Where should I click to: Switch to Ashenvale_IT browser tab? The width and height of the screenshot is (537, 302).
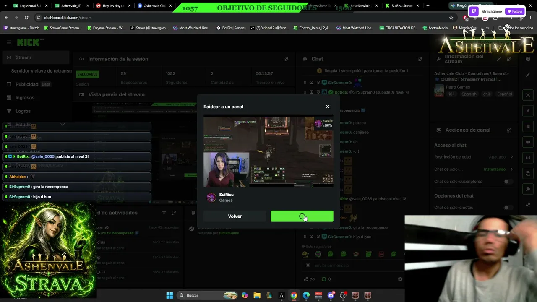pos(71,6)
